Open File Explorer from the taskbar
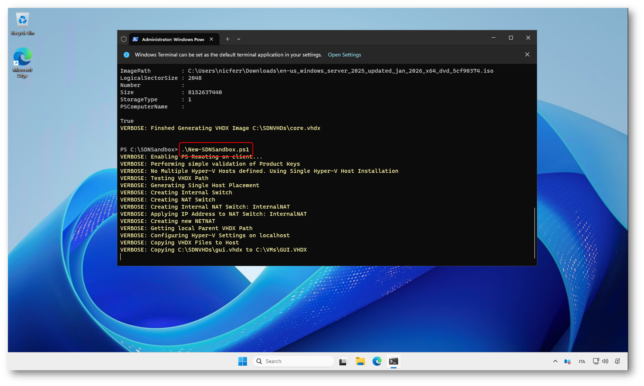Image resolution: width=644 pixels, height=386 pixels. (360, 361)
